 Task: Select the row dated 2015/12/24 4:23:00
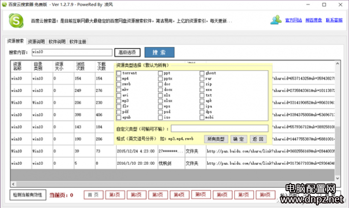click(x=173, y=151)
